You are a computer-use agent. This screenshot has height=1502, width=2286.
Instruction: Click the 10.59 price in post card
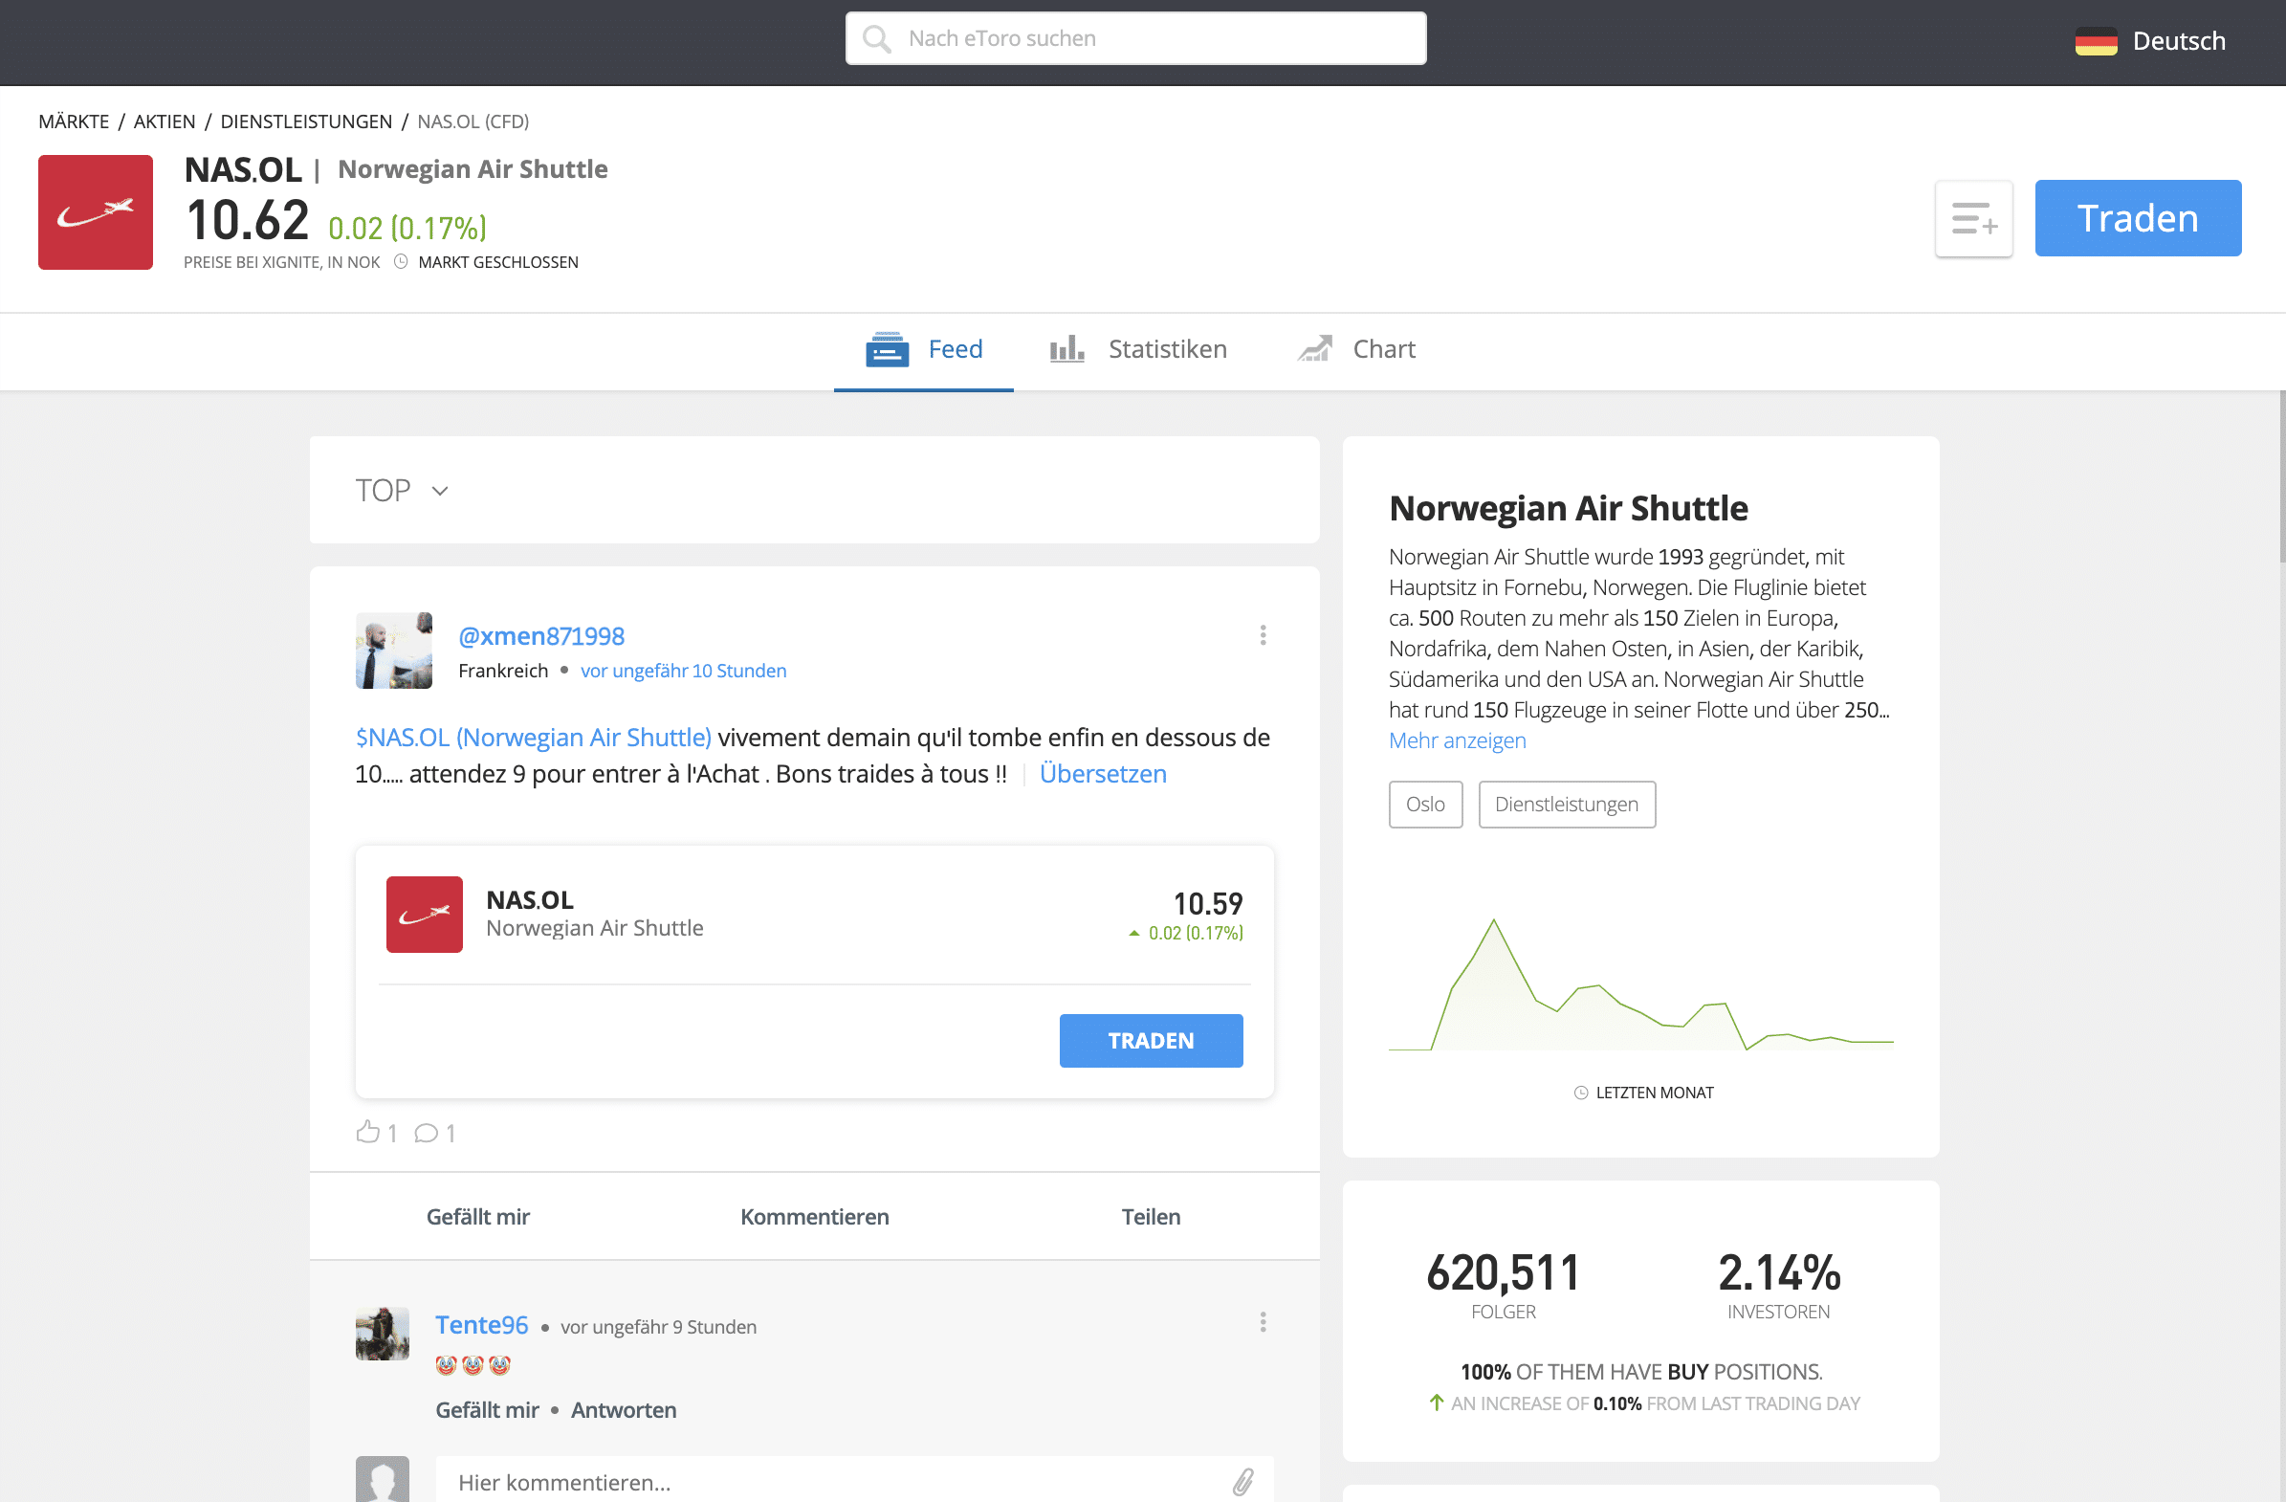coord(1208,904)
